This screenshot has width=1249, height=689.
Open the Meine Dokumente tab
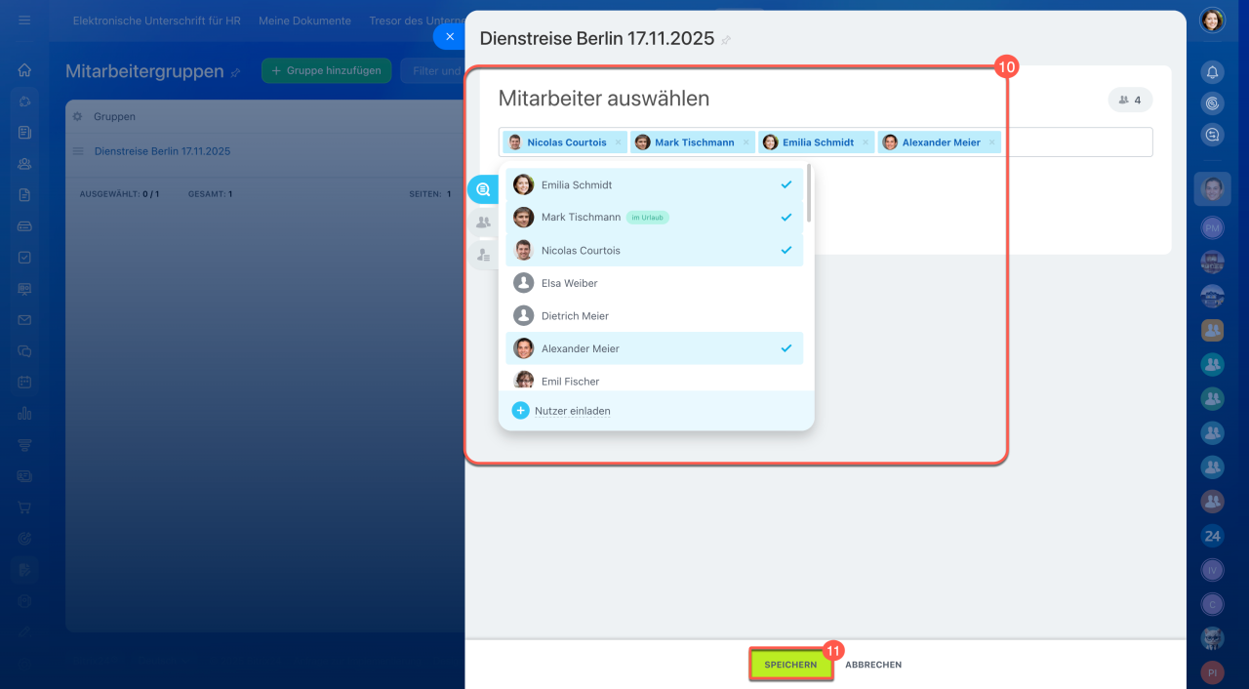pos(304,20)
